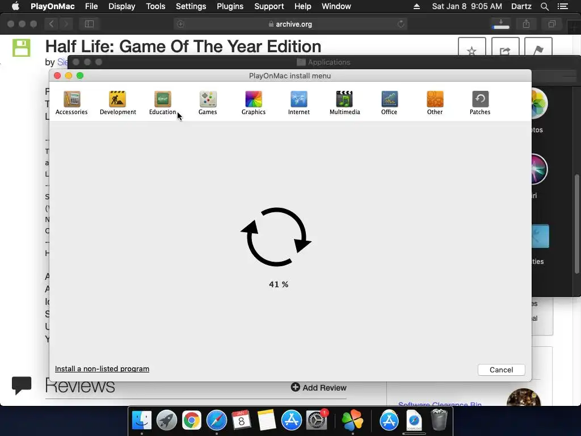Open App Store from the Dock
The image size is (581, 436).
291,421
